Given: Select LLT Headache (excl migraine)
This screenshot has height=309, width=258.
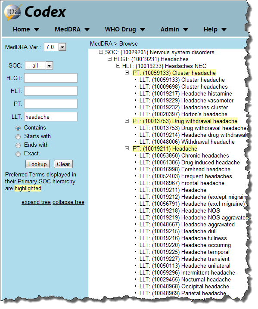Looking at the screenshot, I should tap(192, 204).
